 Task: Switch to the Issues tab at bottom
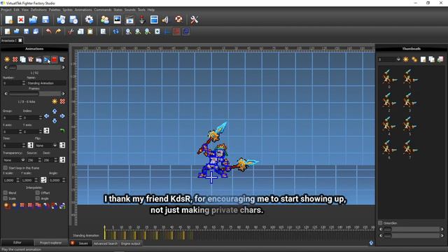click(x=83, y=244)
